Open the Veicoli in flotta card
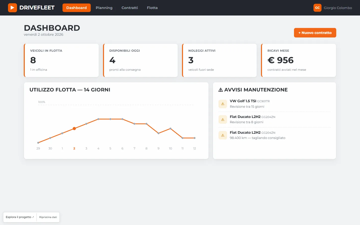 (61, 60)
